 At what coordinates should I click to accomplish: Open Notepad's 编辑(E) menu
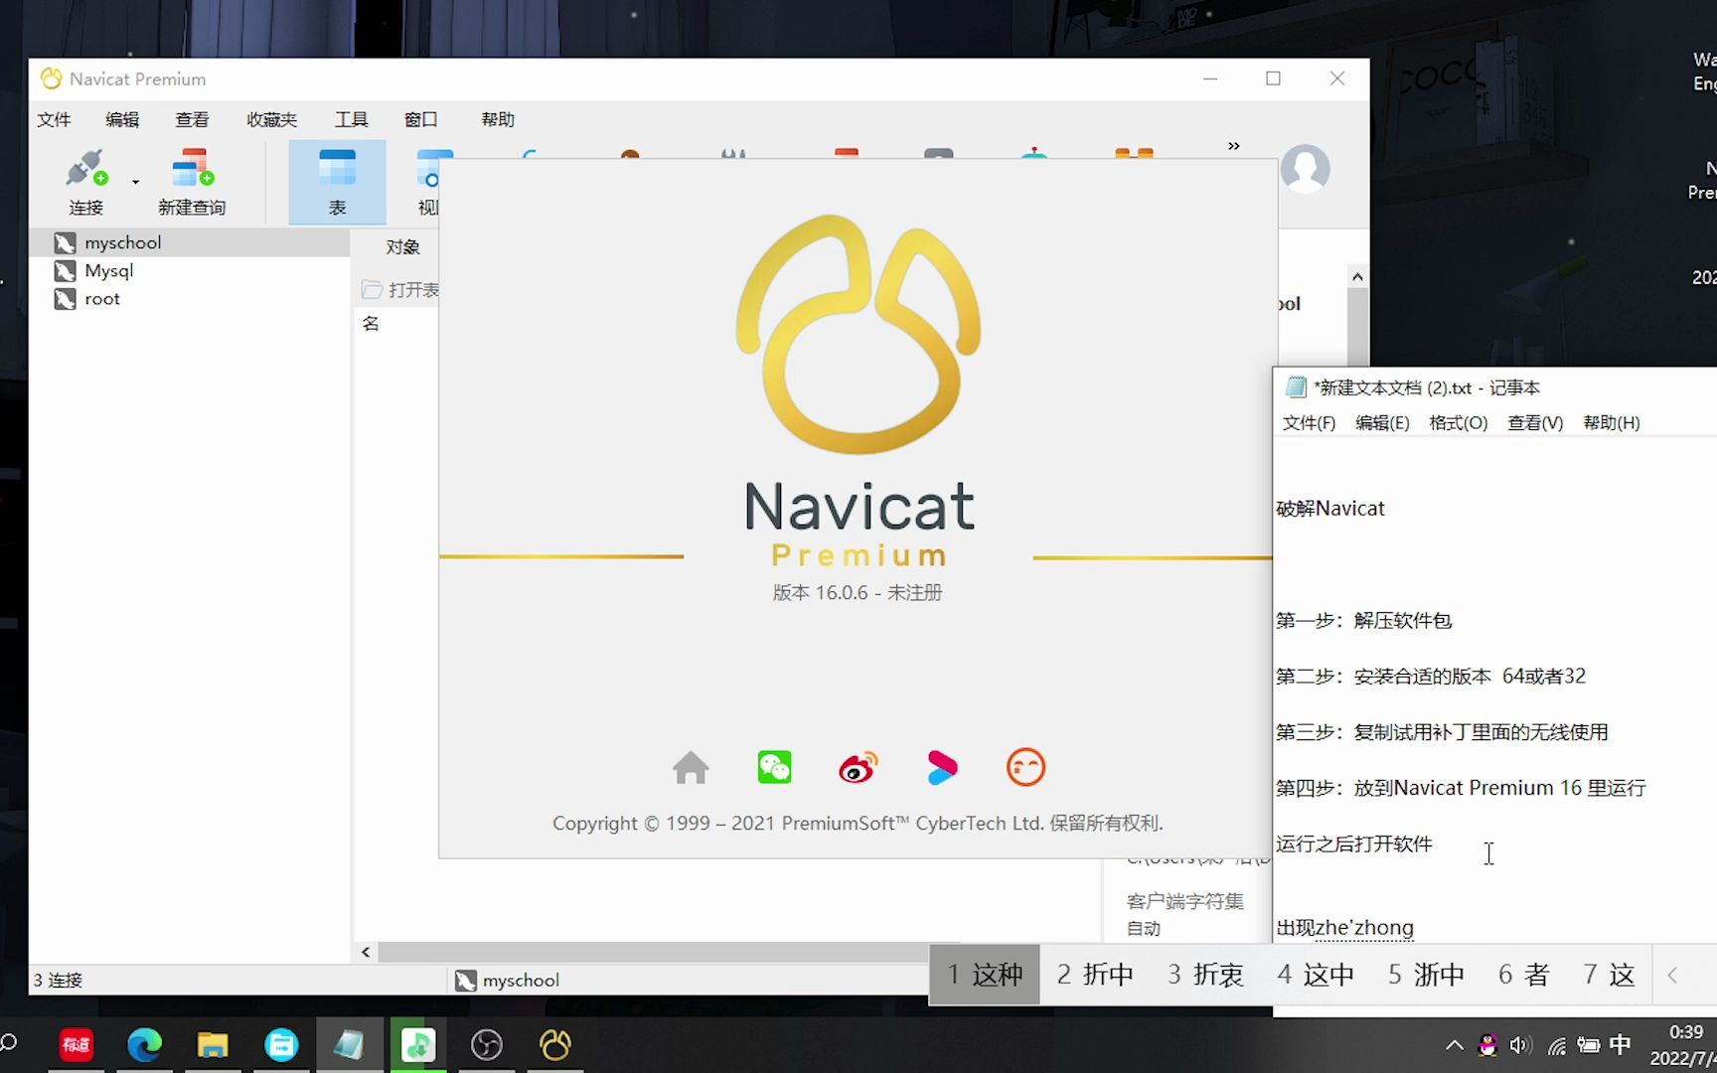[1382, 423]
